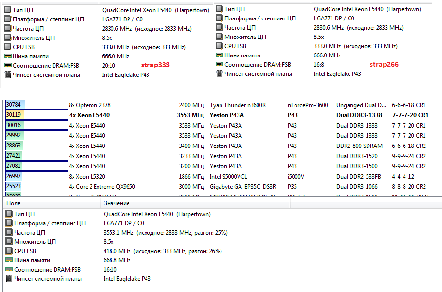Click the 27421 score bar
The width and height of the screenshot is (442, 292).
click(37, 156)
